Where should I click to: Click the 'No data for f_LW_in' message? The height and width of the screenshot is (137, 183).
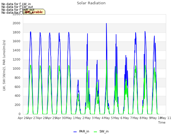pos(16,4)
